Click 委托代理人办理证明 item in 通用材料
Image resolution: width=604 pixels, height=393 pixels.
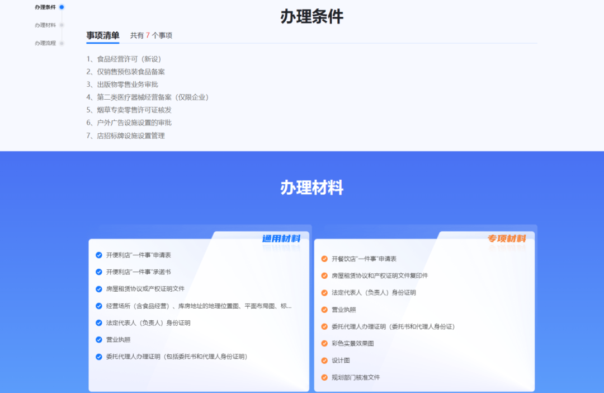tap(176, 357)
